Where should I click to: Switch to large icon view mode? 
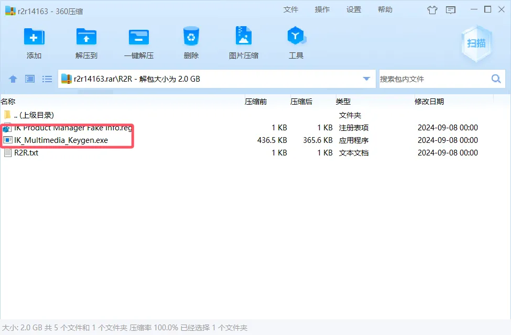click(30, 79)
